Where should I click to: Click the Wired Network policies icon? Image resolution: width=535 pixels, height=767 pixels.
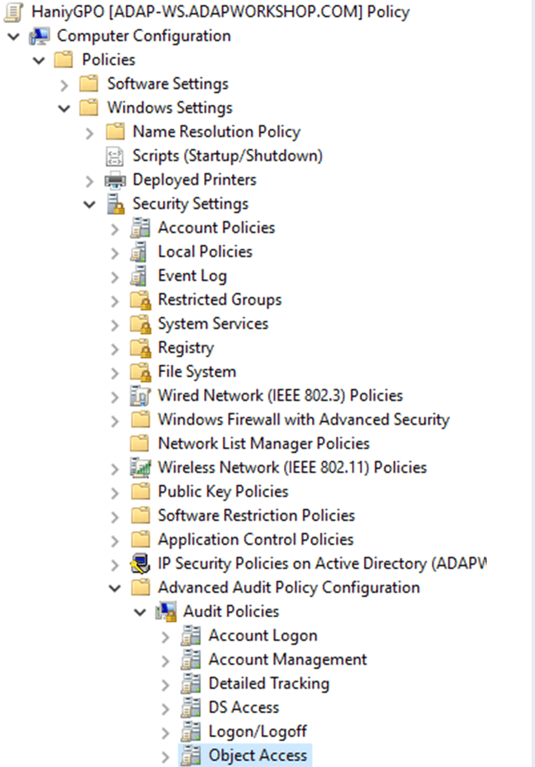click(140, 396)
